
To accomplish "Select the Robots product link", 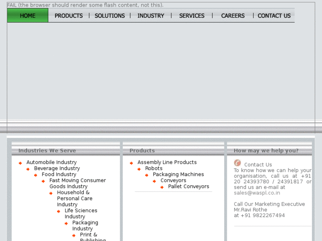I will click(154, 168).
